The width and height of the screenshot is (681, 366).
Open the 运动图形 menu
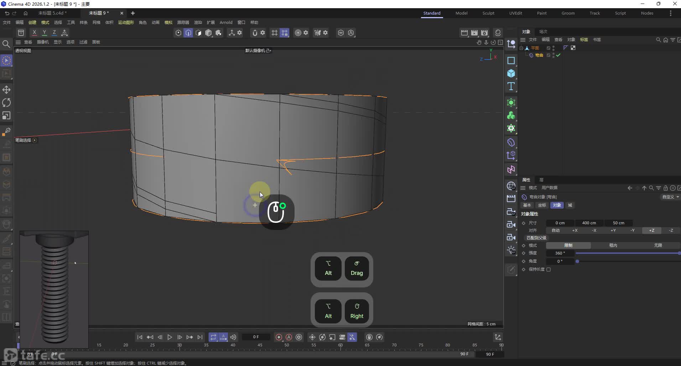126,22
